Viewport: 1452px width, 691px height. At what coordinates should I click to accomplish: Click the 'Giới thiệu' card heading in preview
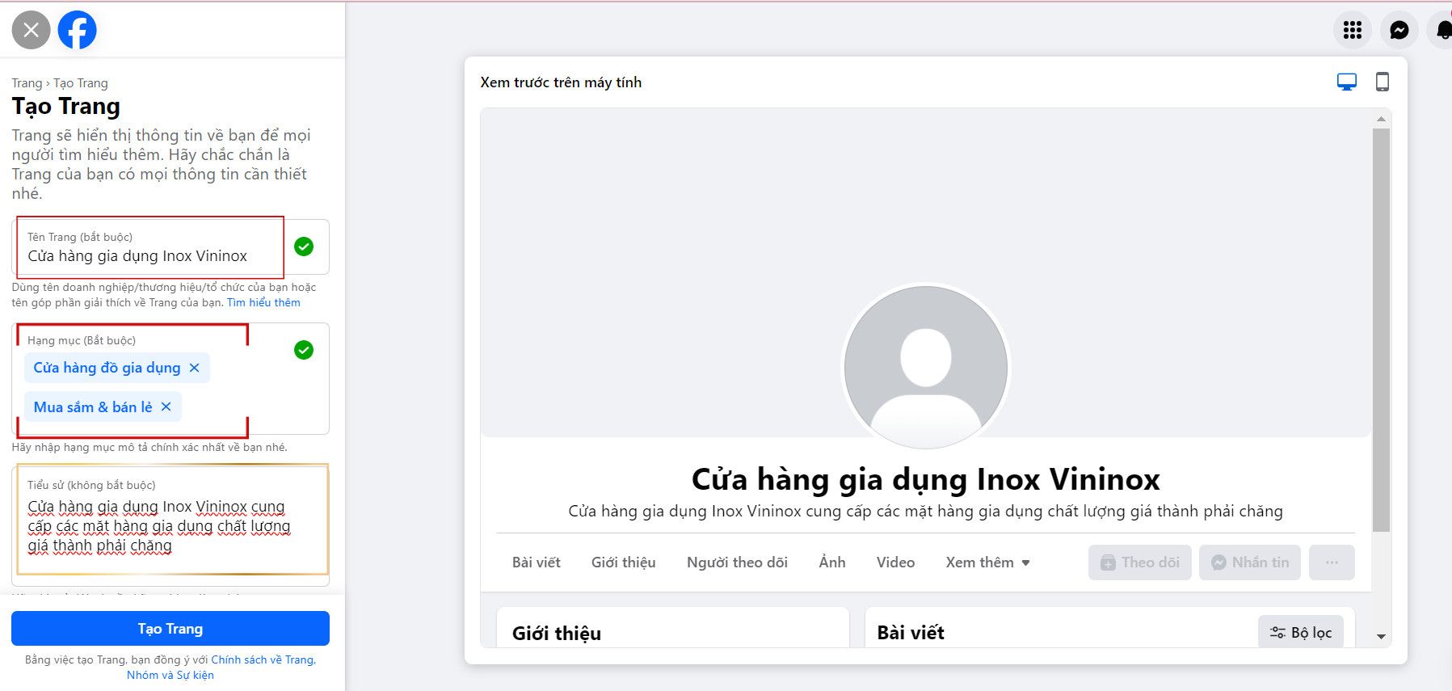coord(557,633)
